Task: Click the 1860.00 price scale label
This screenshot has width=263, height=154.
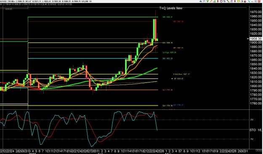Action: point(255,60)
